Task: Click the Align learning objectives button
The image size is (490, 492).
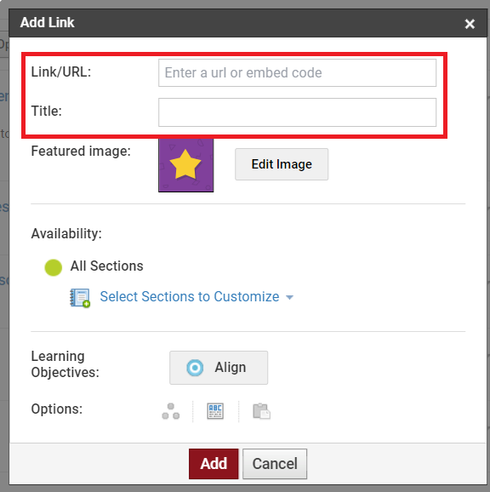Action: coord(219,368)
